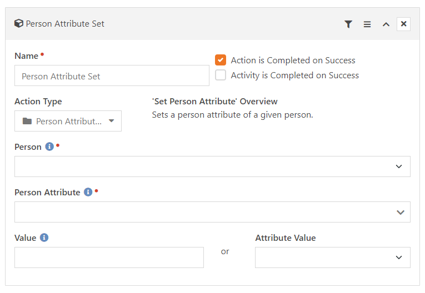The height and width of the screenshot is (293, 425).
Task: Delete action using the X button
Action: [x=403, y=24]
